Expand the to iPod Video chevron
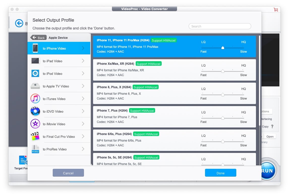 [x=83, y=73]
